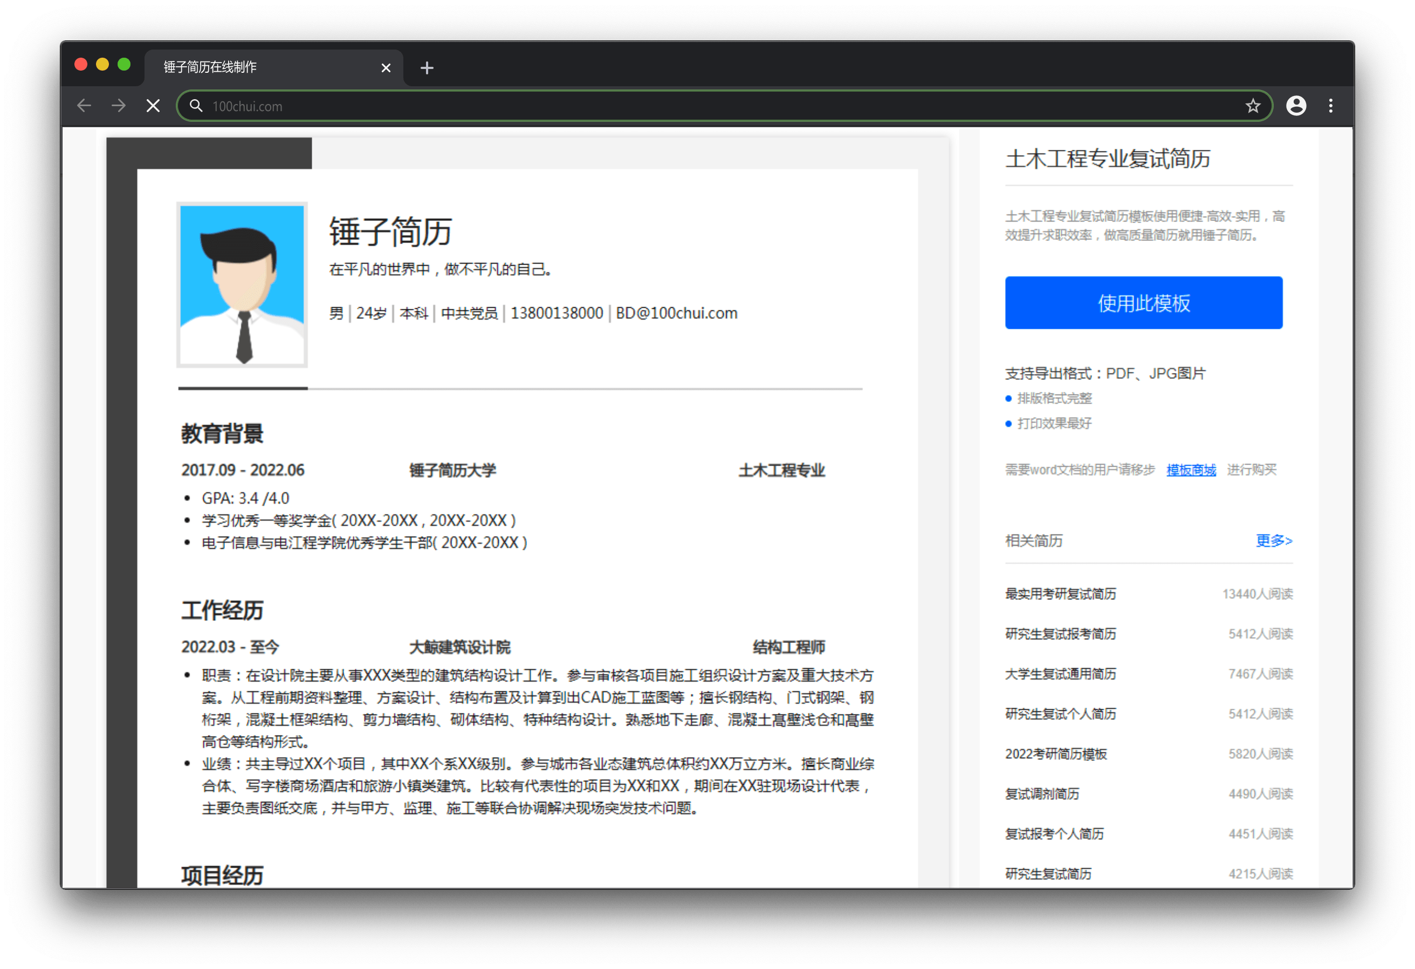The width and height of the screenshot is (1415, 969).
Task: Open 大学生复试通用简历 related resume
Action: pos(1060,674)
